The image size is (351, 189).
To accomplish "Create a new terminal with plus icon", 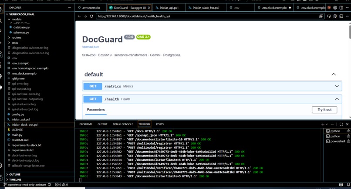I will point(323,124).
